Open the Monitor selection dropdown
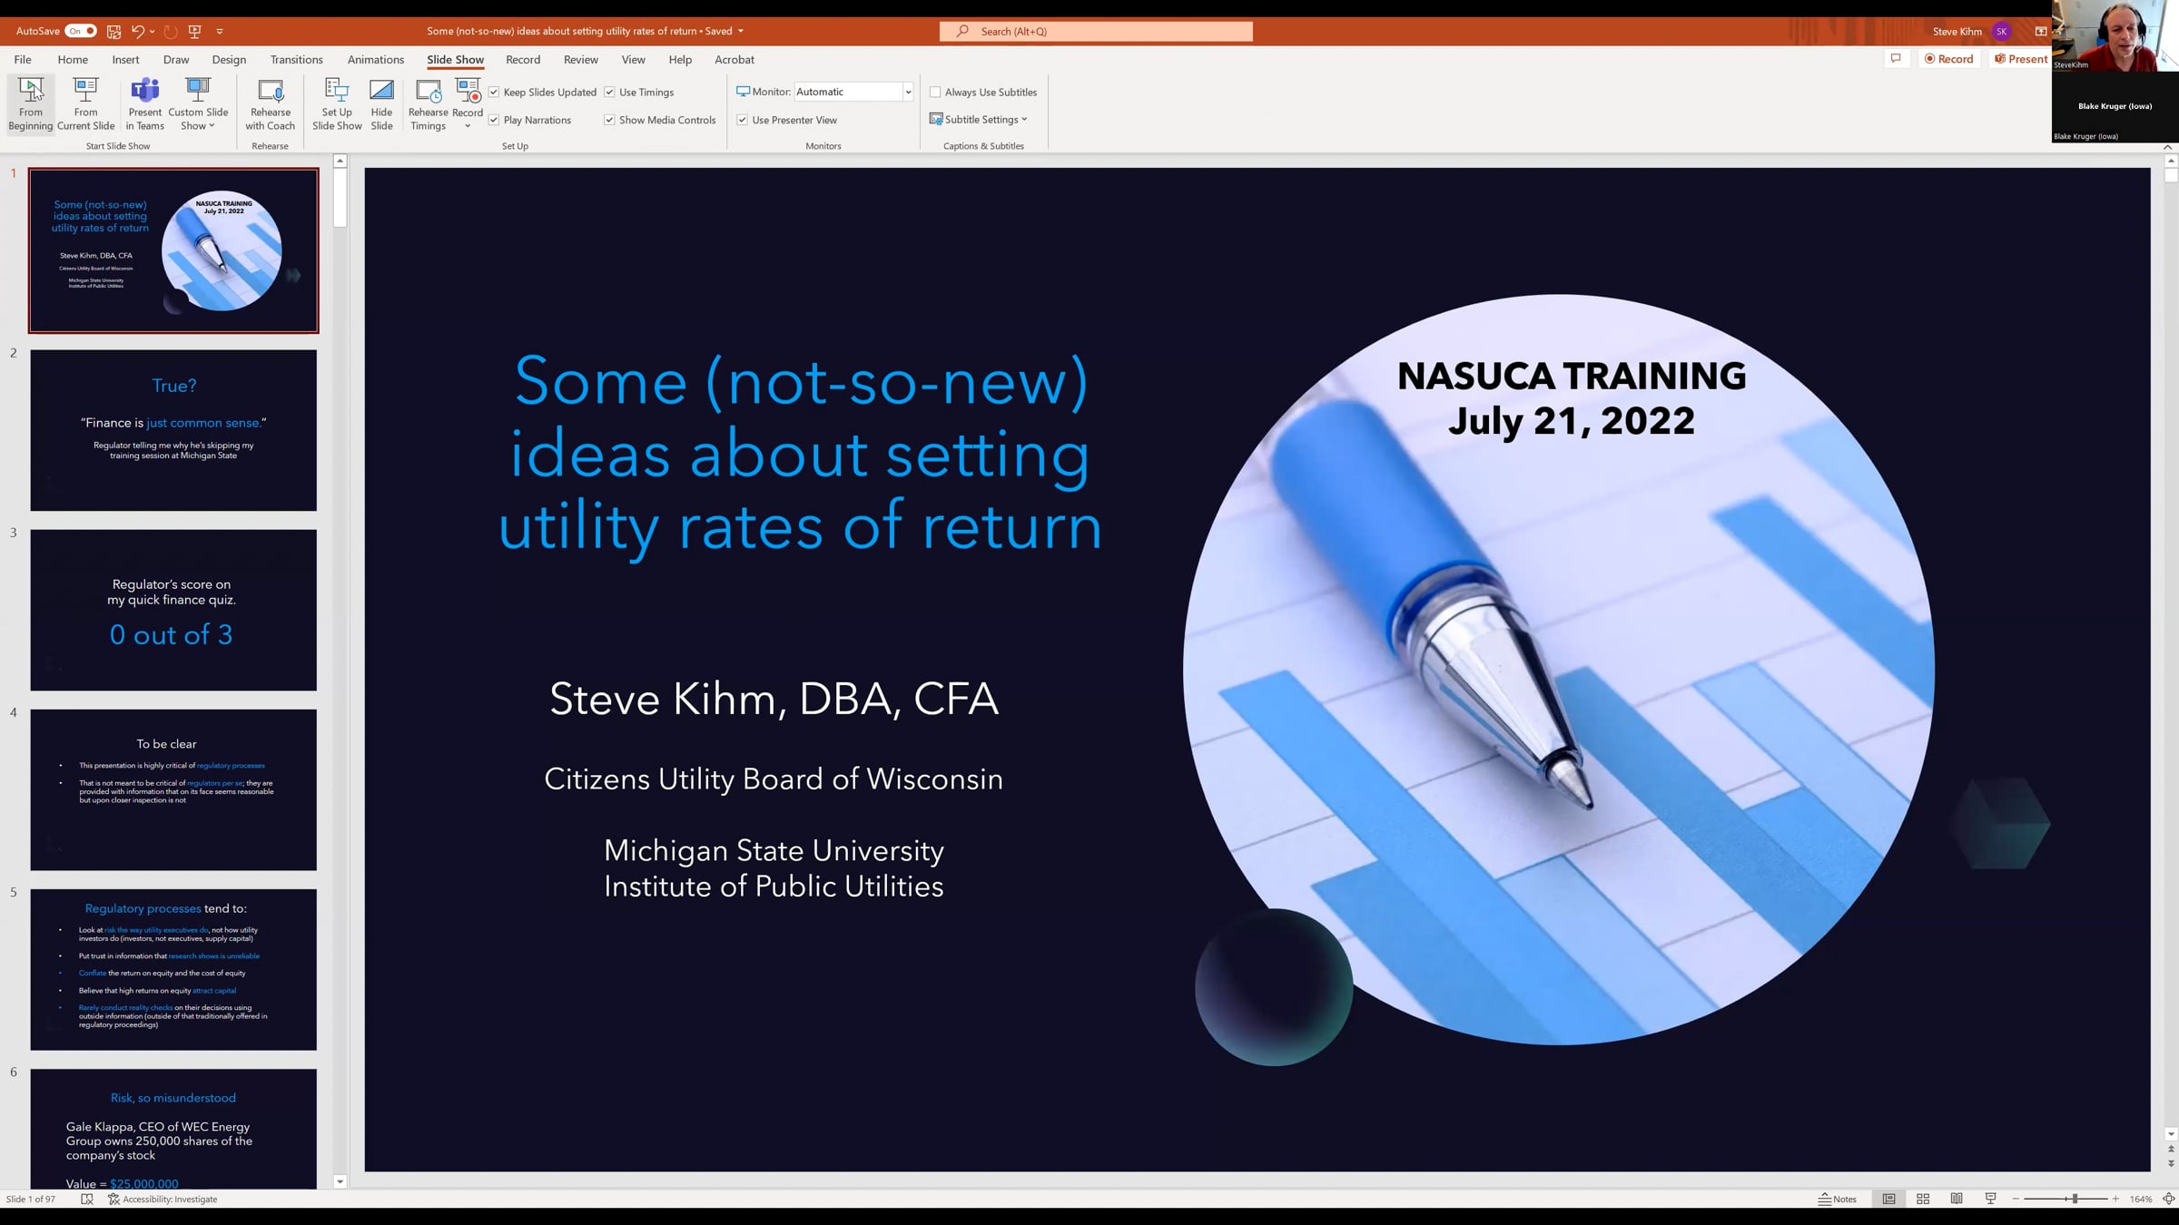The image size is (2179, 1225). click(907, 92)
